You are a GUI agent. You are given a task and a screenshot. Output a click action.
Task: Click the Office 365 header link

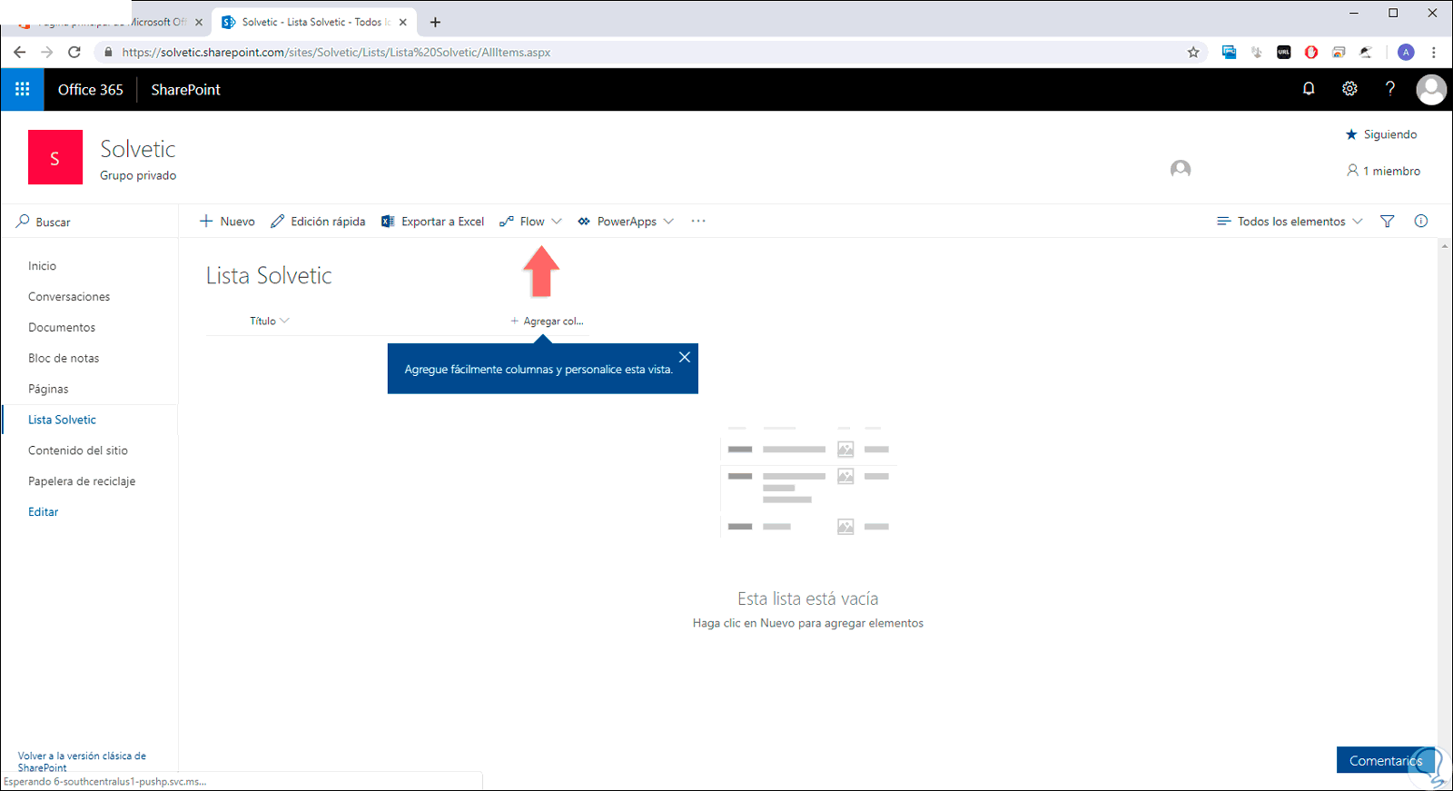(91, 89)
